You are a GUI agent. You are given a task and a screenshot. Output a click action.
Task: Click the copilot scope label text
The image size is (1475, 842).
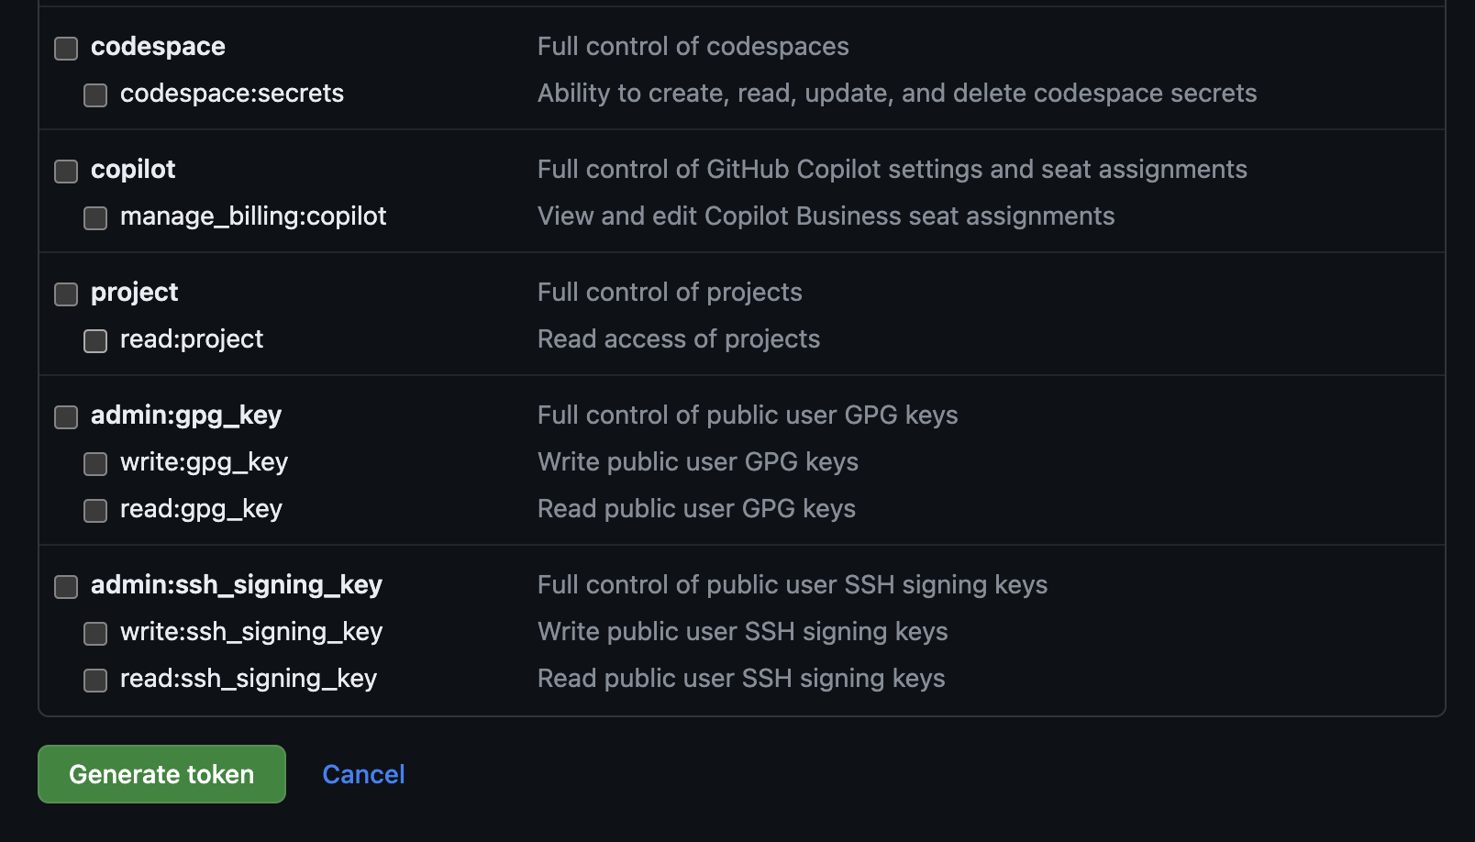(133, 169)
